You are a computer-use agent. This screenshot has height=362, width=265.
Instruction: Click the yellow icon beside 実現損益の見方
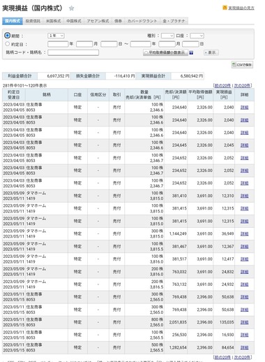(225, 8)
